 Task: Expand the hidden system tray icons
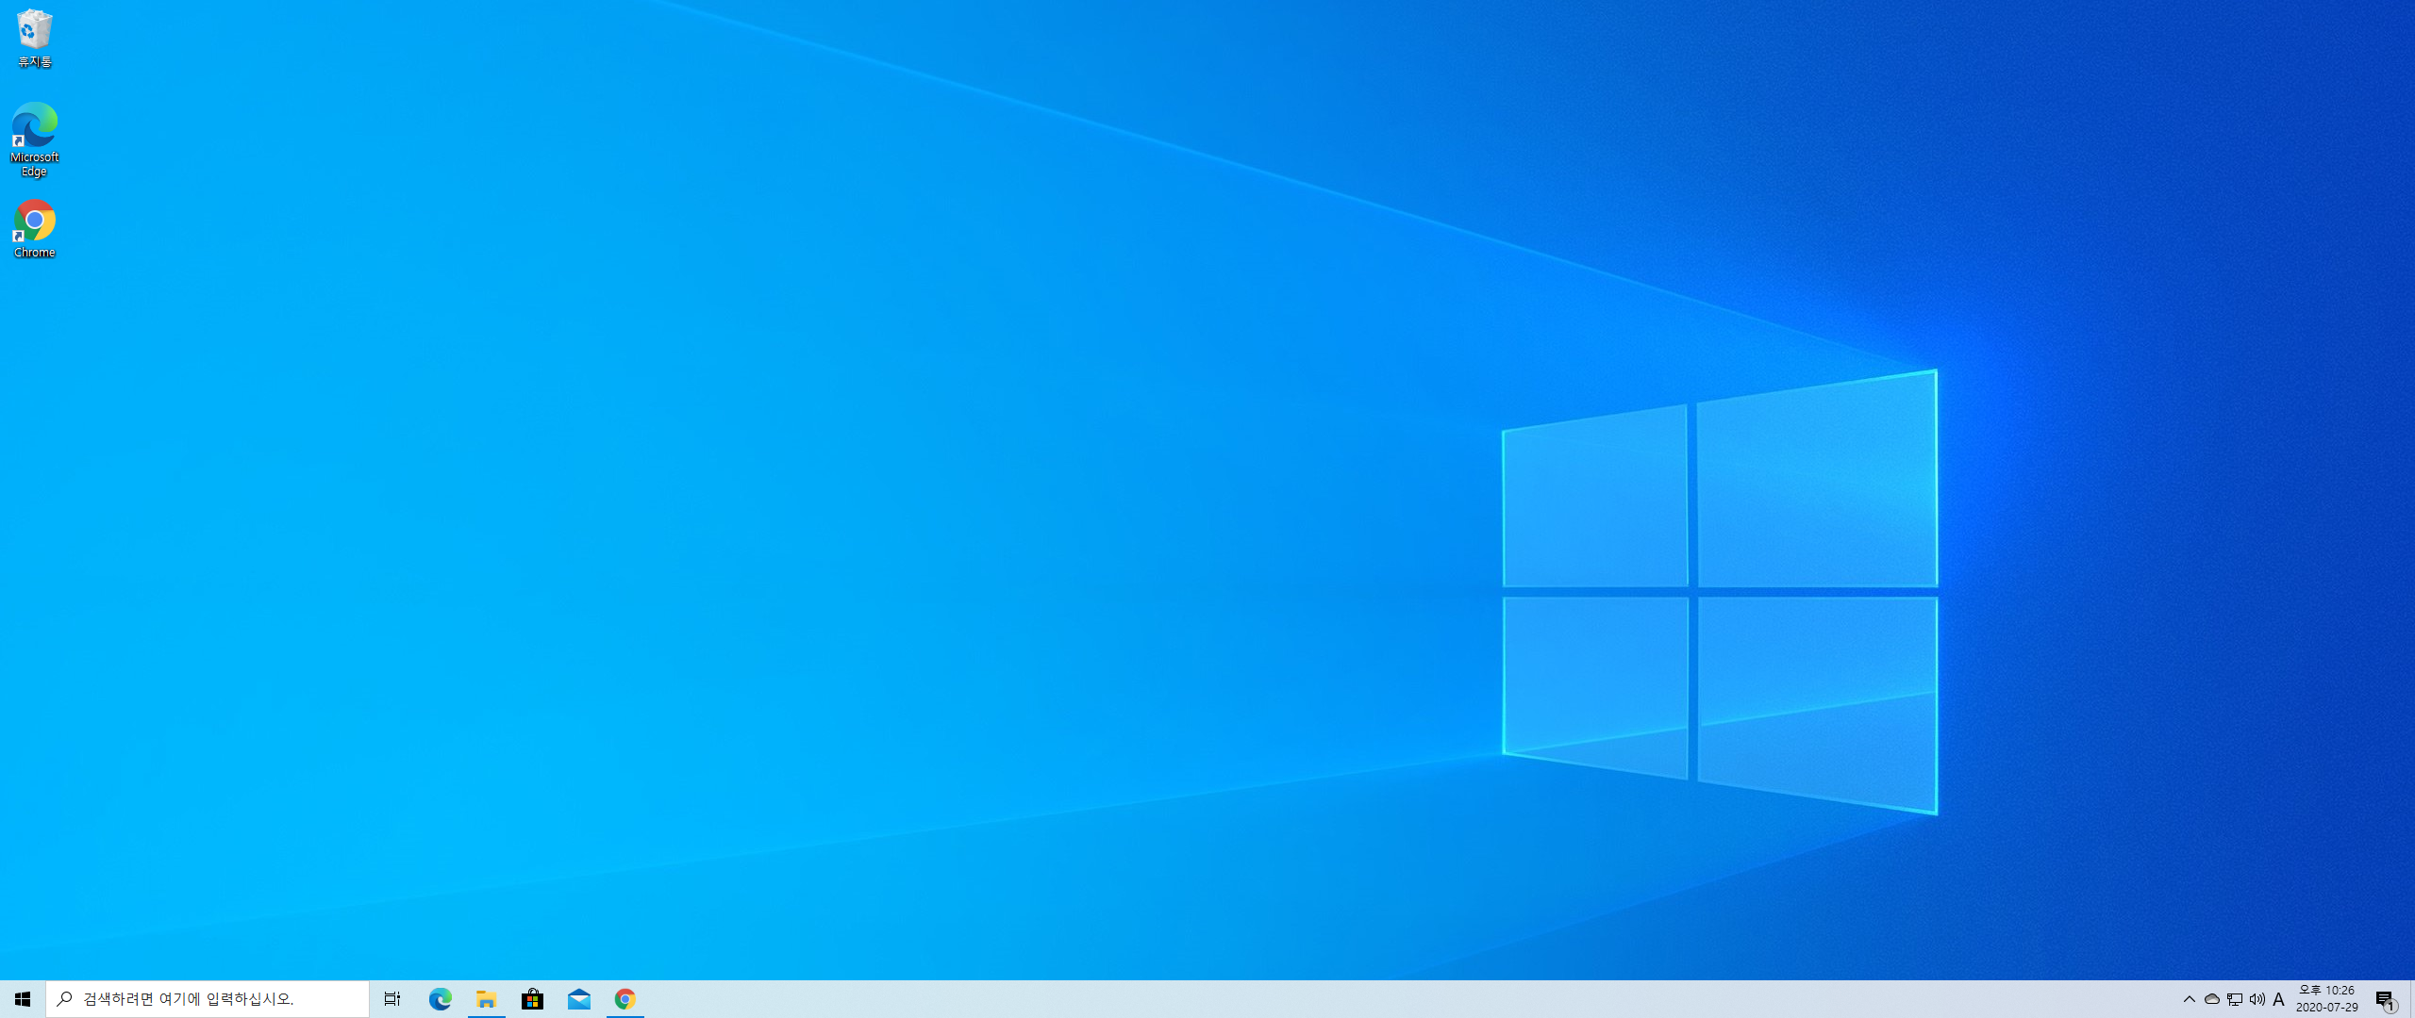tap(2190, 999)
